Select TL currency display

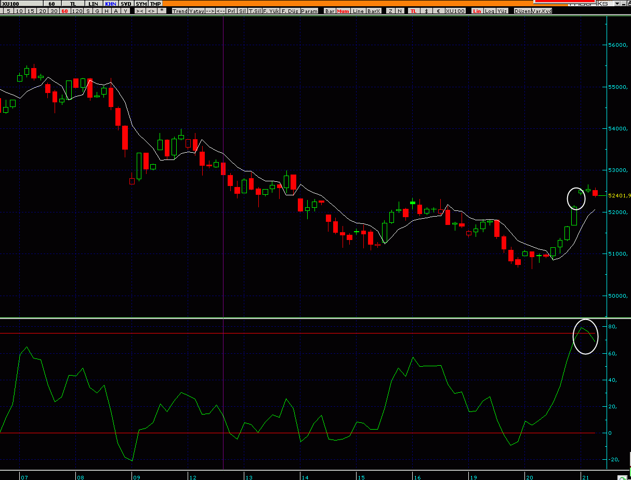click(x=414, y=11)
